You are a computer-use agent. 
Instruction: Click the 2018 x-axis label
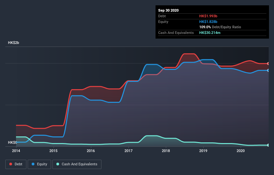coord(166,151)
